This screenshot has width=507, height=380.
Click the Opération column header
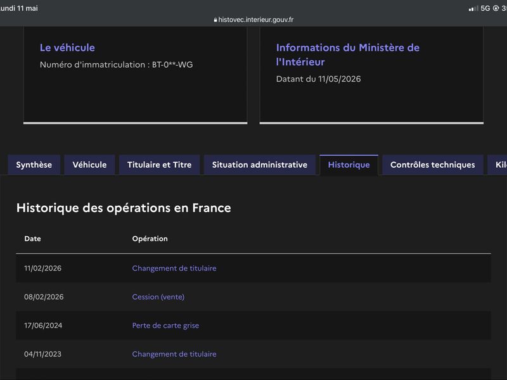click(x=150, y=239)
